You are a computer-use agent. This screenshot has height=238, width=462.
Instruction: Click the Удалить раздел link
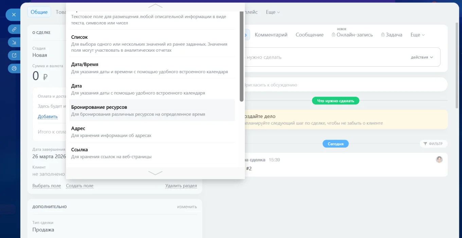point(181,186)
